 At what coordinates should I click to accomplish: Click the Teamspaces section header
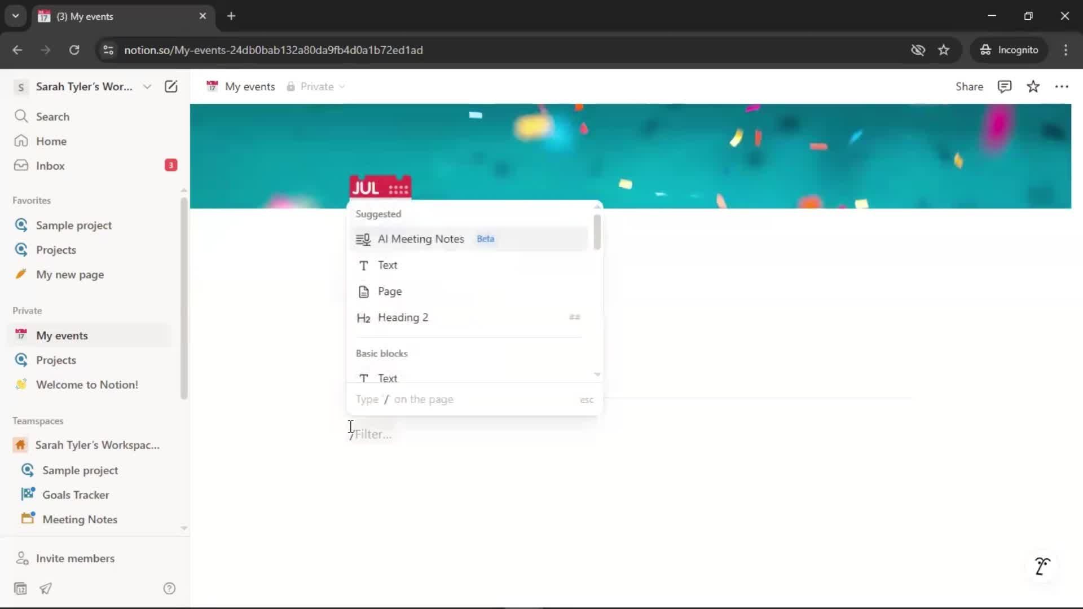38,421
